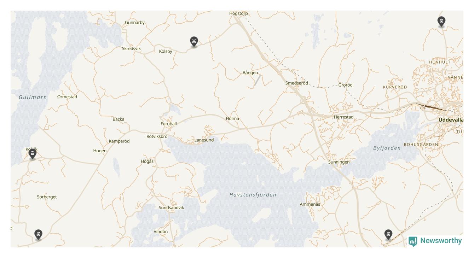Open the crash marker at Kolvik
This screenshot has width=474, height=258.
pyautogui.click(x=33, y=154)
